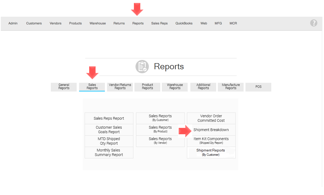Select the Sales Reports tab

pos(92,87)
